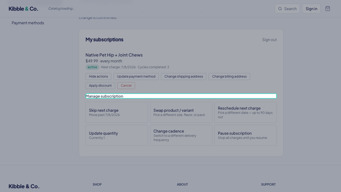Click Next charge: 7/8/2026 text
Screen dimensions: 341x192
tap(118, 67)
